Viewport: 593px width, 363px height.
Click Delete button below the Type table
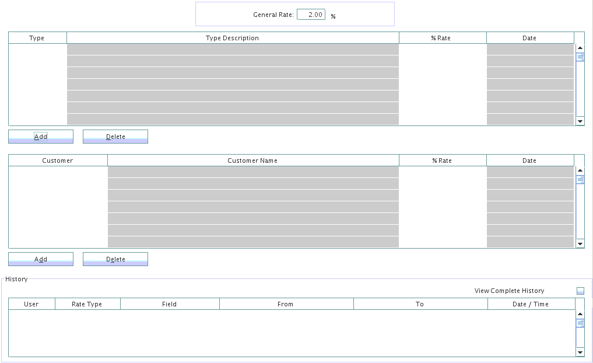pos(115,137)
